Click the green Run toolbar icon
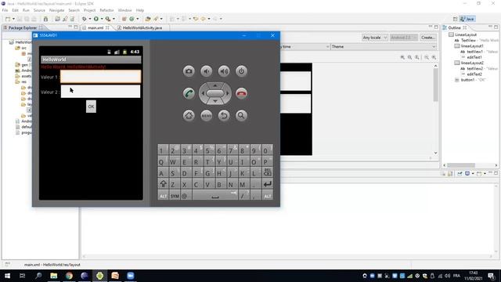501x282 pixels. [x=96, y=19]
